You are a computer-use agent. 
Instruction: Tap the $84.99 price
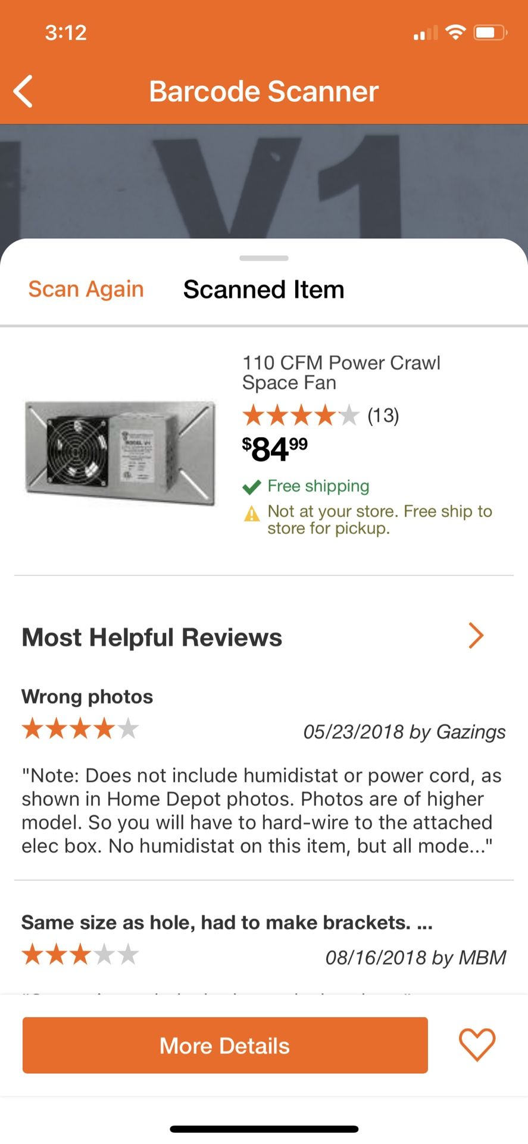point(275,449)
